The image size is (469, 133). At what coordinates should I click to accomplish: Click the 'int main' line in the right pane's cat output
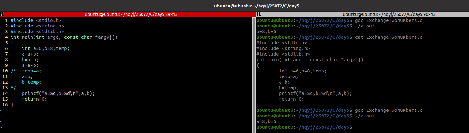(310, 60)
